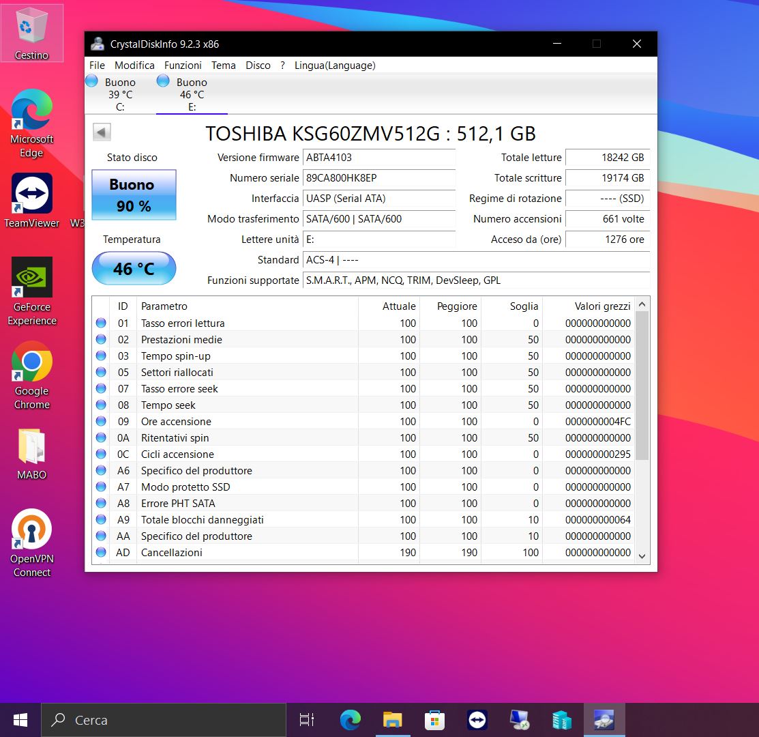Click the SMART list scroll down arrow

pos(642,556)
